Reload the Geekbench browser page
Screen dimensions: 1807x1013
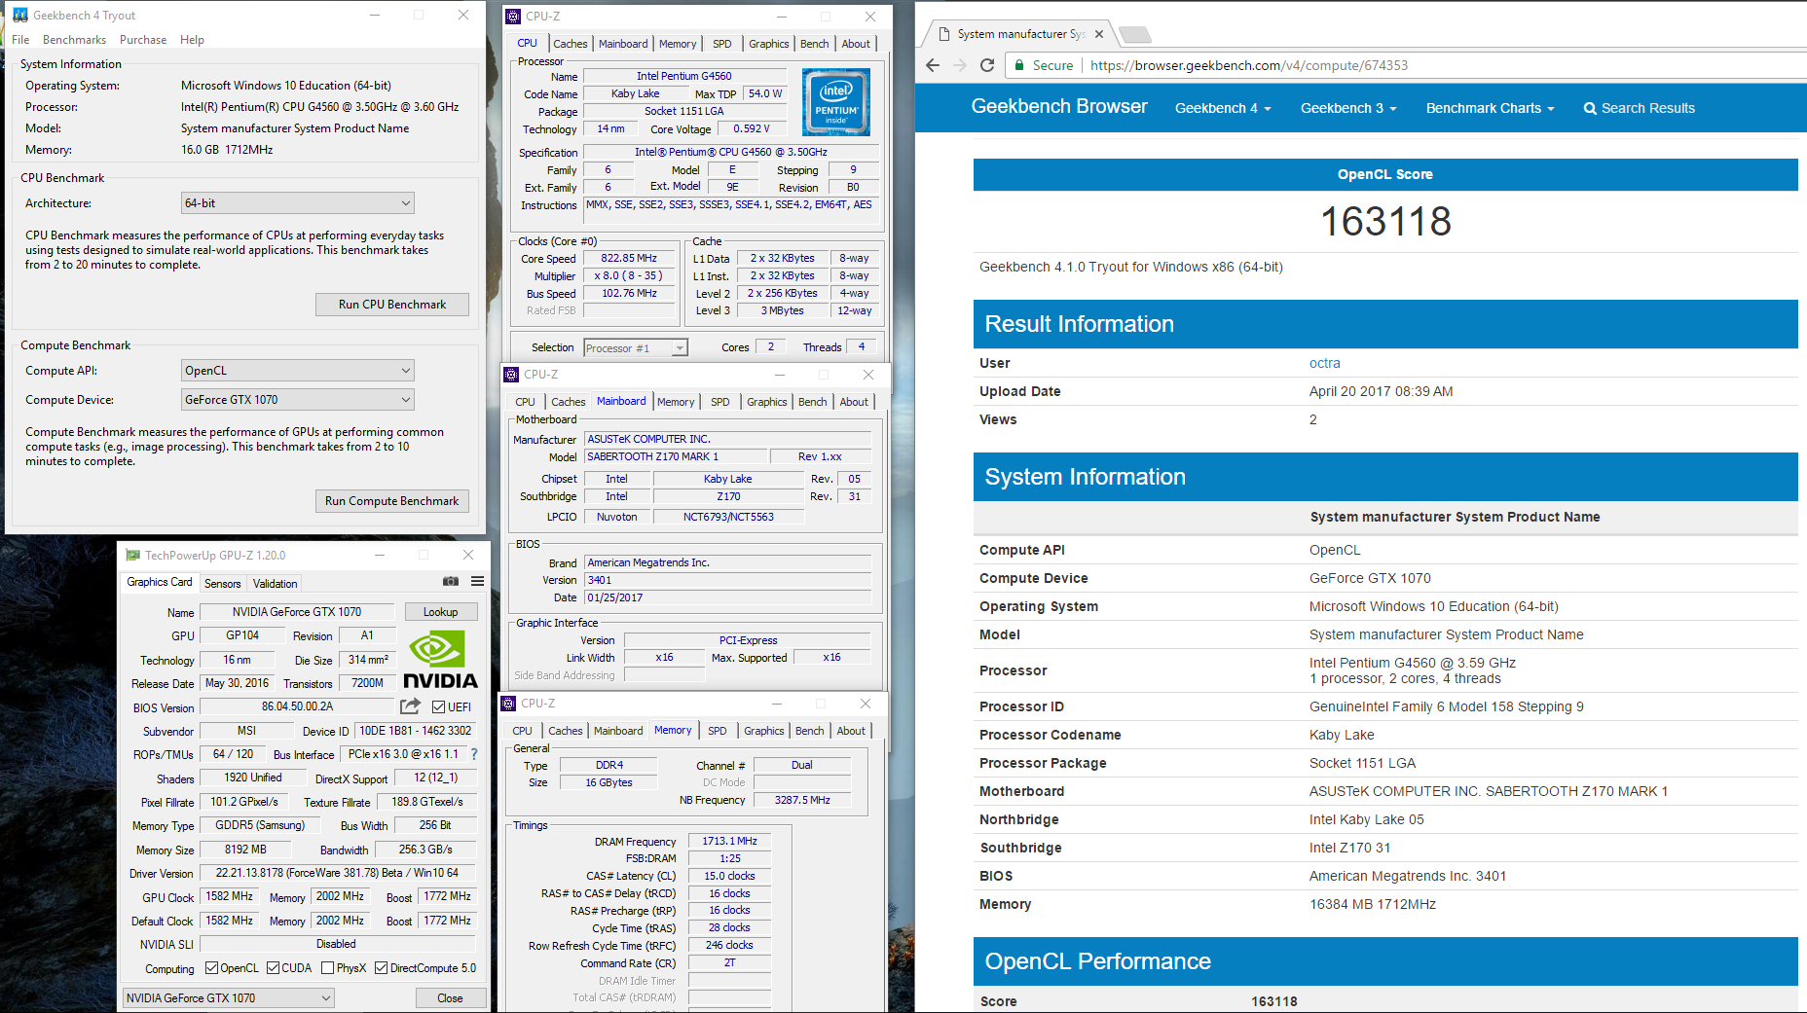point(987,65)
